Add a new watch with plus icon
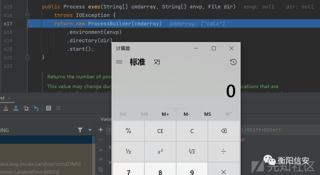 point(101,130)
